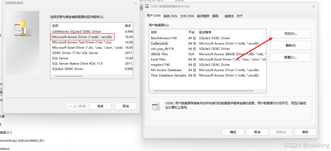Switch to the 文件 DSN tab
This screenshot has width=331, height=151.
(x=187, y=16)
